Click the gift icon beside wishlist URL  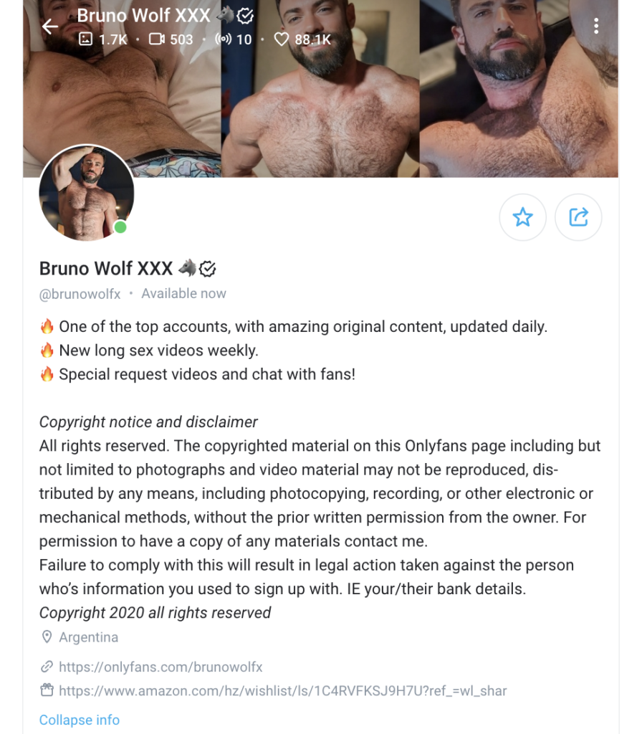pyautogui.click(x=47, y=691)
